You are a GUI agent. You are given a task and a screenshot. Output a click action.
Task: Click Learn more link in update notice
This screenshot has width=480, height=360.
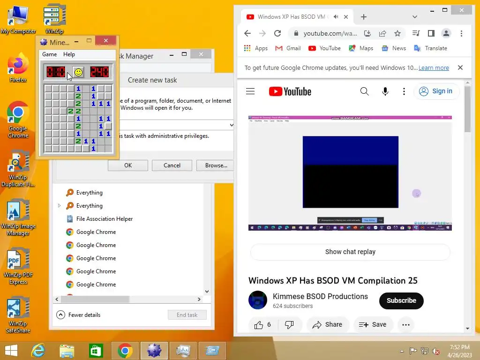434,67
